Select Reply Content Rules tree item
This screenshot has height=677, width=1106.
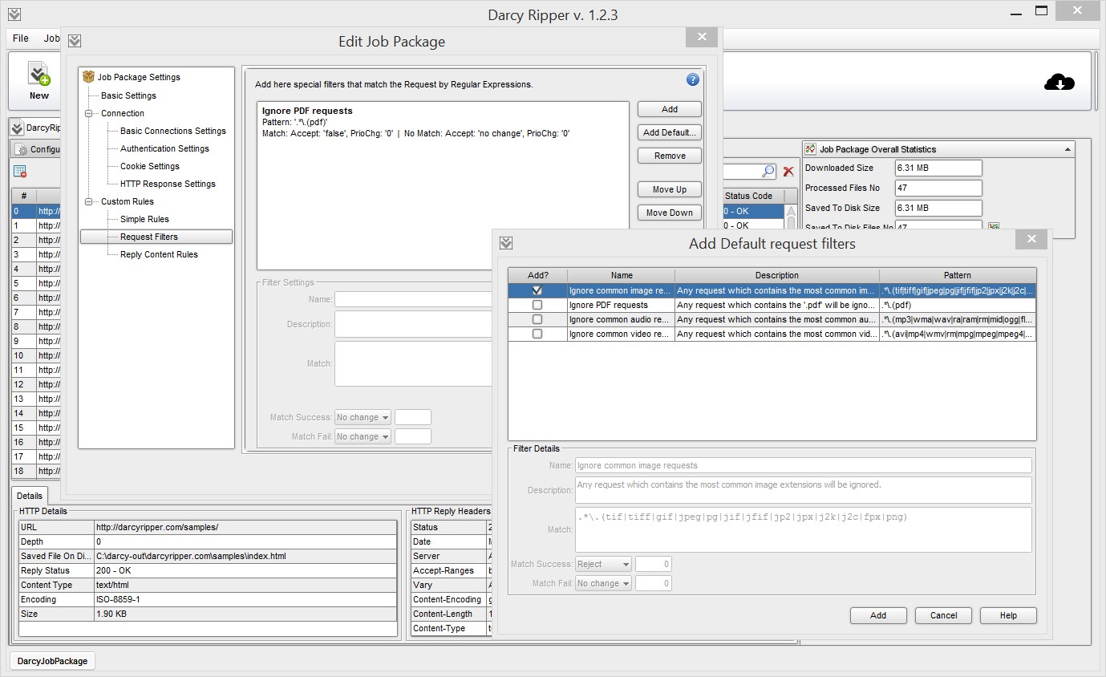[159, 254]
